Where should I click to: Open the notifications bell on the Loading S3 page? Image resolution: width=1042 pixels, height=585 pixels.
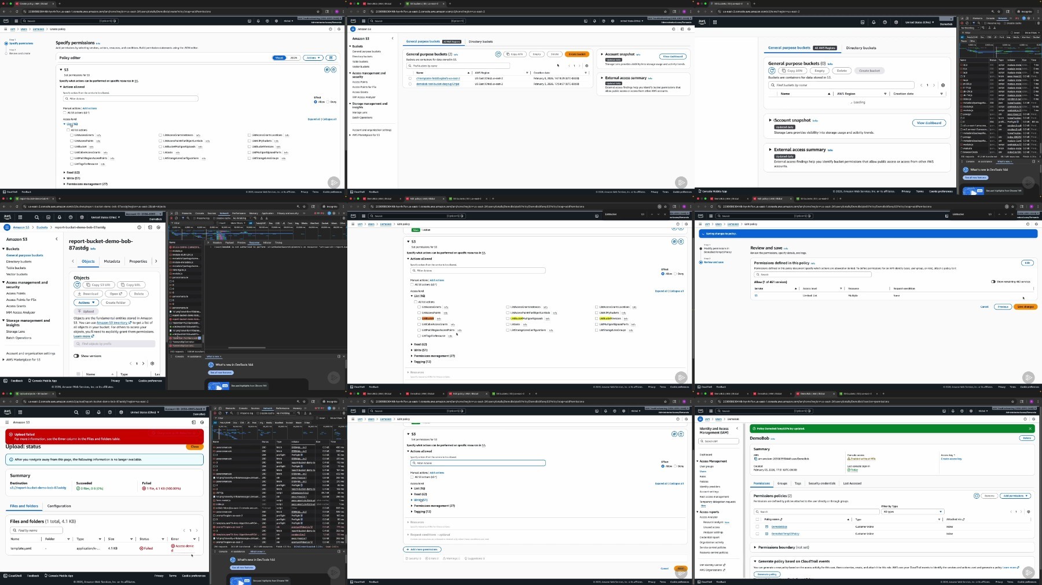pos(874,22)
